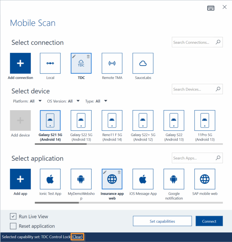This screenshot has height=242, width=232.
Task: Select the Insurance app web tile
Action: pos(112,179)
